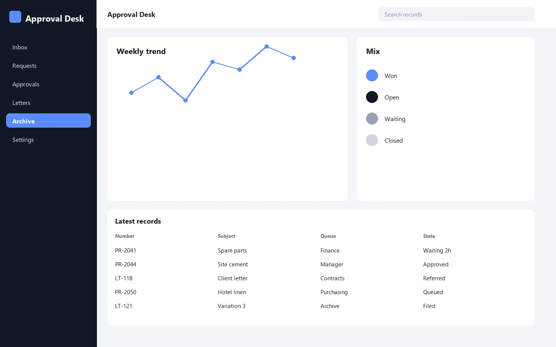
Task: Select the dark Open legend dot
Action: click(372, 97)
